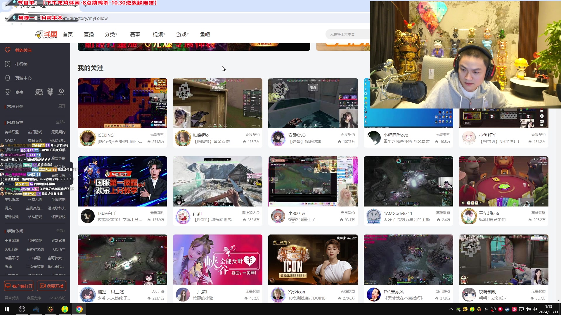Click the 客户端打开 button

[19, 286]
